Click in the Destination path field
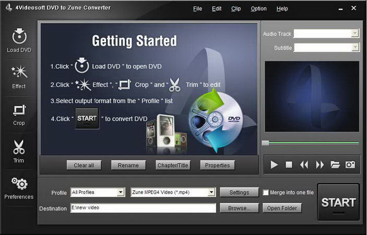 click(143, 208)
